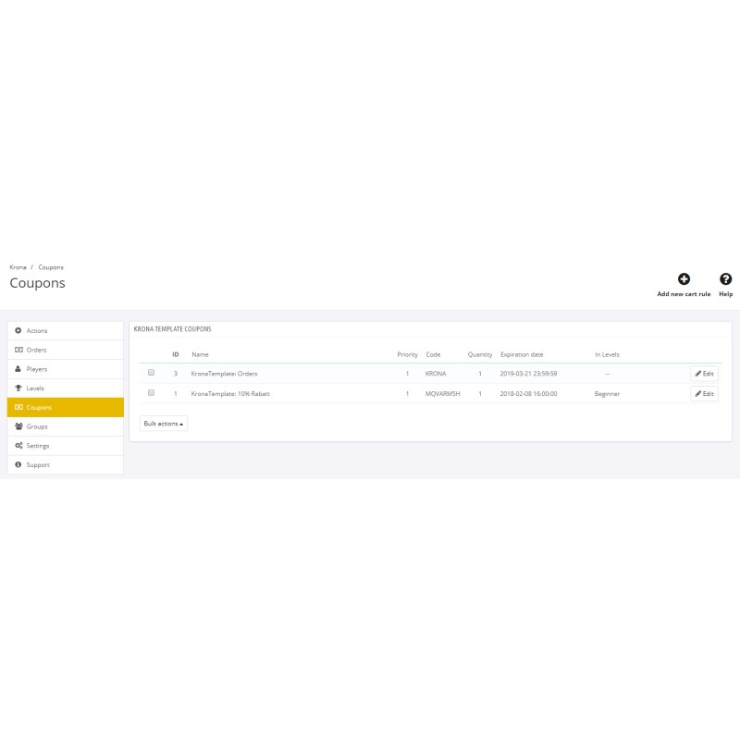This screenshot has width=740, height=740.
Task: Click the Levels trophy icon
Action: (x=18, y=388)
